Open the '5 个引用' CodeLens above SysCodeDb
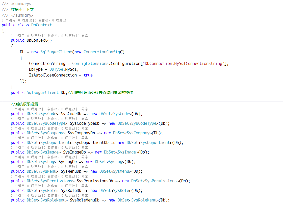Image resolution: width=283 pixels, height=204 pixels. pyautogui.click(x=17, y=109)
